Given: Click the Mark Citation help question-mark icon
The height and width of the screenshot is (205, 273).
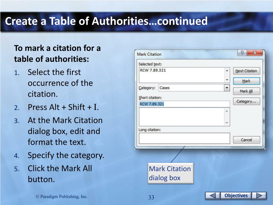Looking at the screenshot, I should (x=242, y=53).
